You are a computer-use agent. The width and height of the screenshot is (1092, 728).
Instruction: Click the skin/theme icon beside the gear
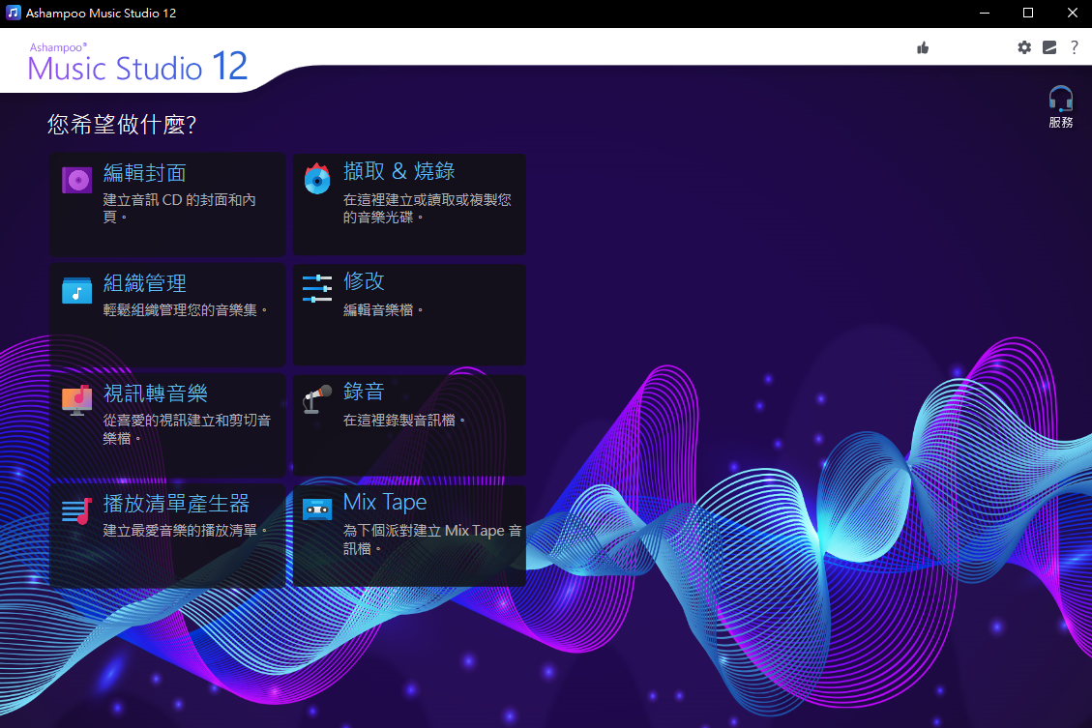[x=1049, y=47]
